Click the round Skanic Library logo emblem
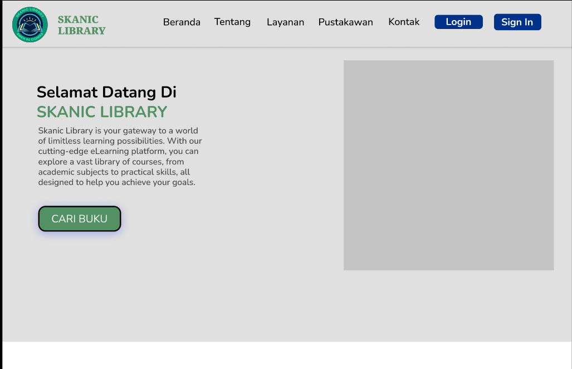This screenshot has width=572, height=369. (30, 25)
